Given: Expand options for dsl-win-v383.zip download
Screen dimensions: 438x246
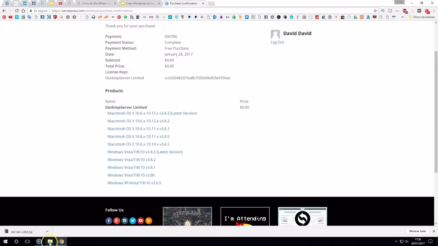Looking at the screenshot, I should [x=47, y=232].
